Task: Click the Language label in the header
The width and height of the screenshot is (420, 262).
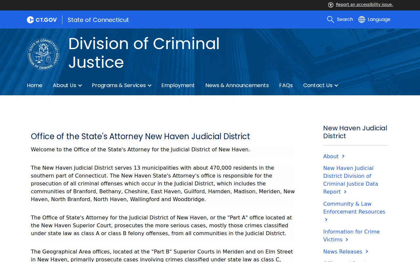Action: [379, 19]
